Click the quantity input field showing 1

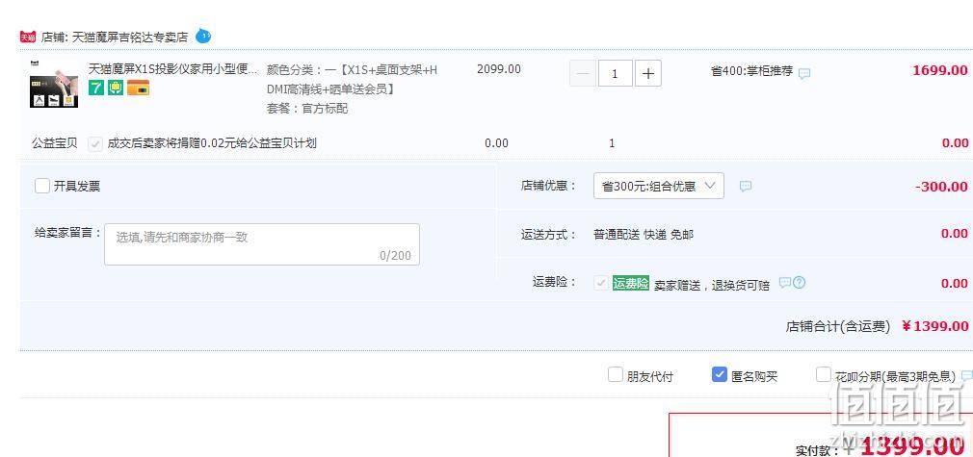(615, 74)
